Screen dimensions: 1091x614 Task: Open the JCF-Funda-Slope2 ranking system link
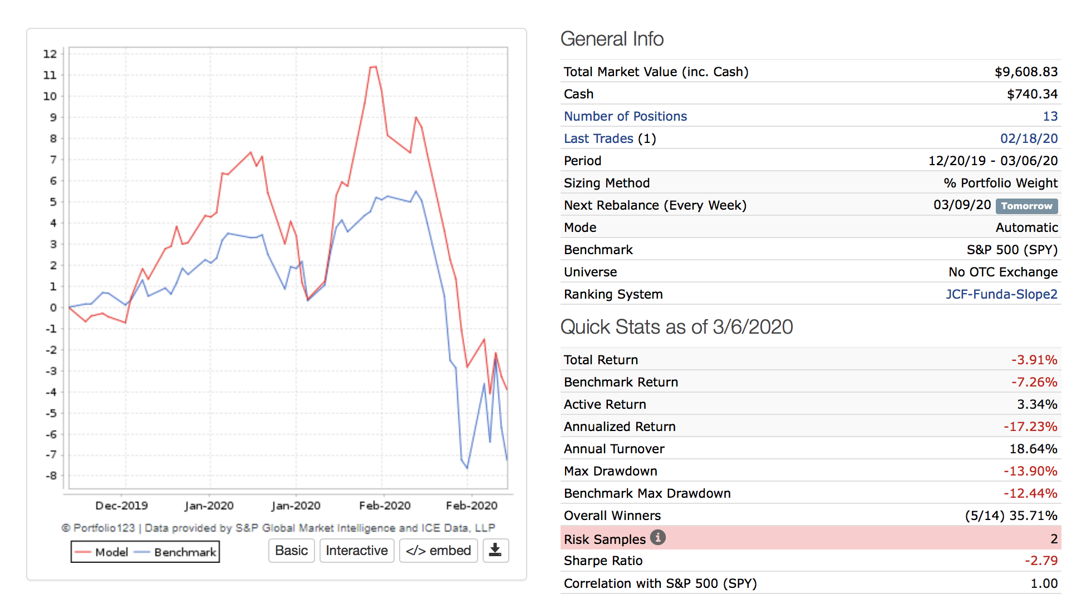(x=1001, y=294)
